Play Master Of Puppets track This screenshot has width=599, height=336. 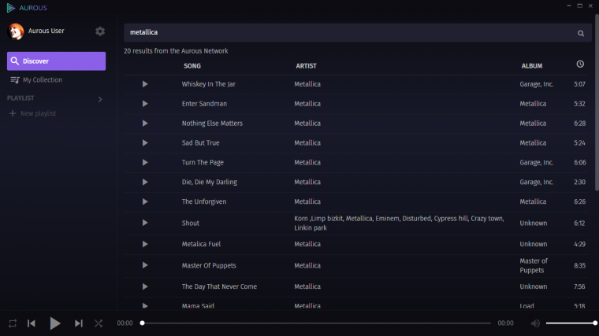click(x=145, y=265)
